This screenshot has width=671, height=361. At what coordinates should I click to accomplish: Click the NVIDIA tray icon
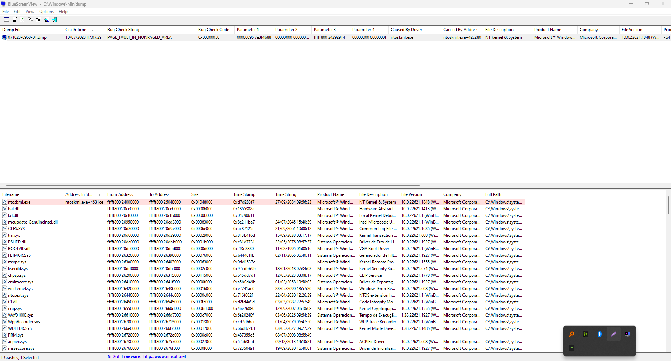[572, 348]
